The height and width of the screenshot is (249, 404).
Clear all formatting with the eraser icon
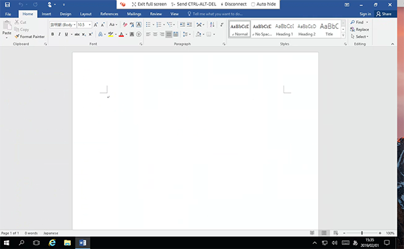125,25
